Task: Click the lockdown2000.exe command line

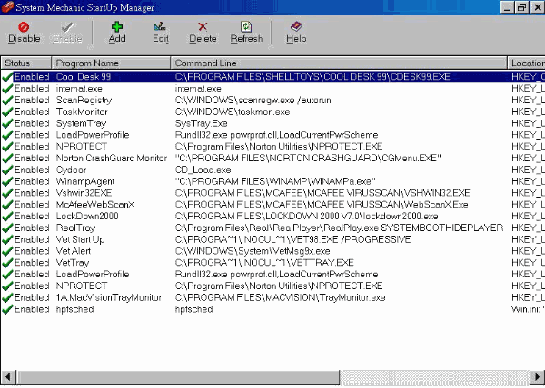Action: (x=307, y=217)
